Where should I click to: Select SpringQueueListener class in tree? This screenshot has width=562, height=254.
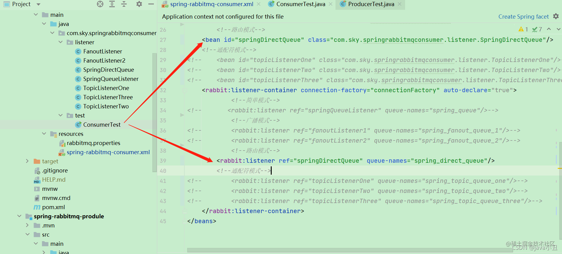tap(111, 79)
